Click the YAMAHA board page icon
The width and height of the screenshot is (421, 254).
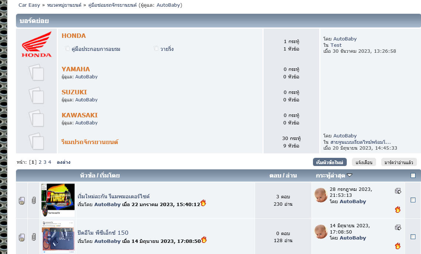pos(36,72)
